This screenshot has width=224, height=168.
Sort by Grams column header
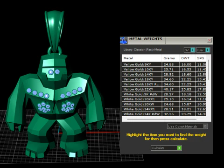(x=170, y=58)
